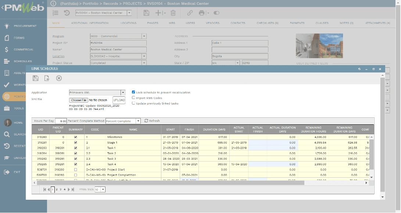401x213 pixels.
Task: Click the history icon in main toolbar
Action: (x=67, y=13)
